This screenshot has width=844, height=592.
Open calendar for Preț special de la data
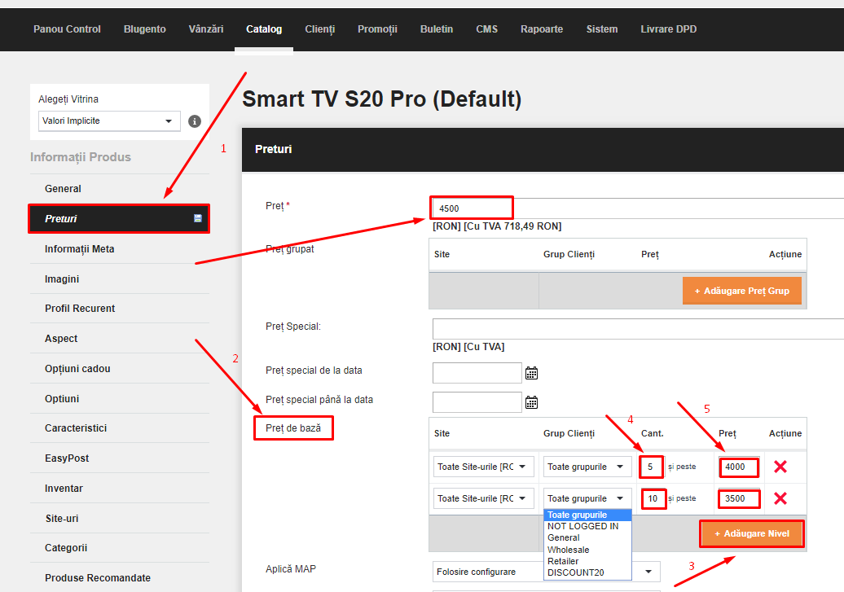(x=531, y=373)
